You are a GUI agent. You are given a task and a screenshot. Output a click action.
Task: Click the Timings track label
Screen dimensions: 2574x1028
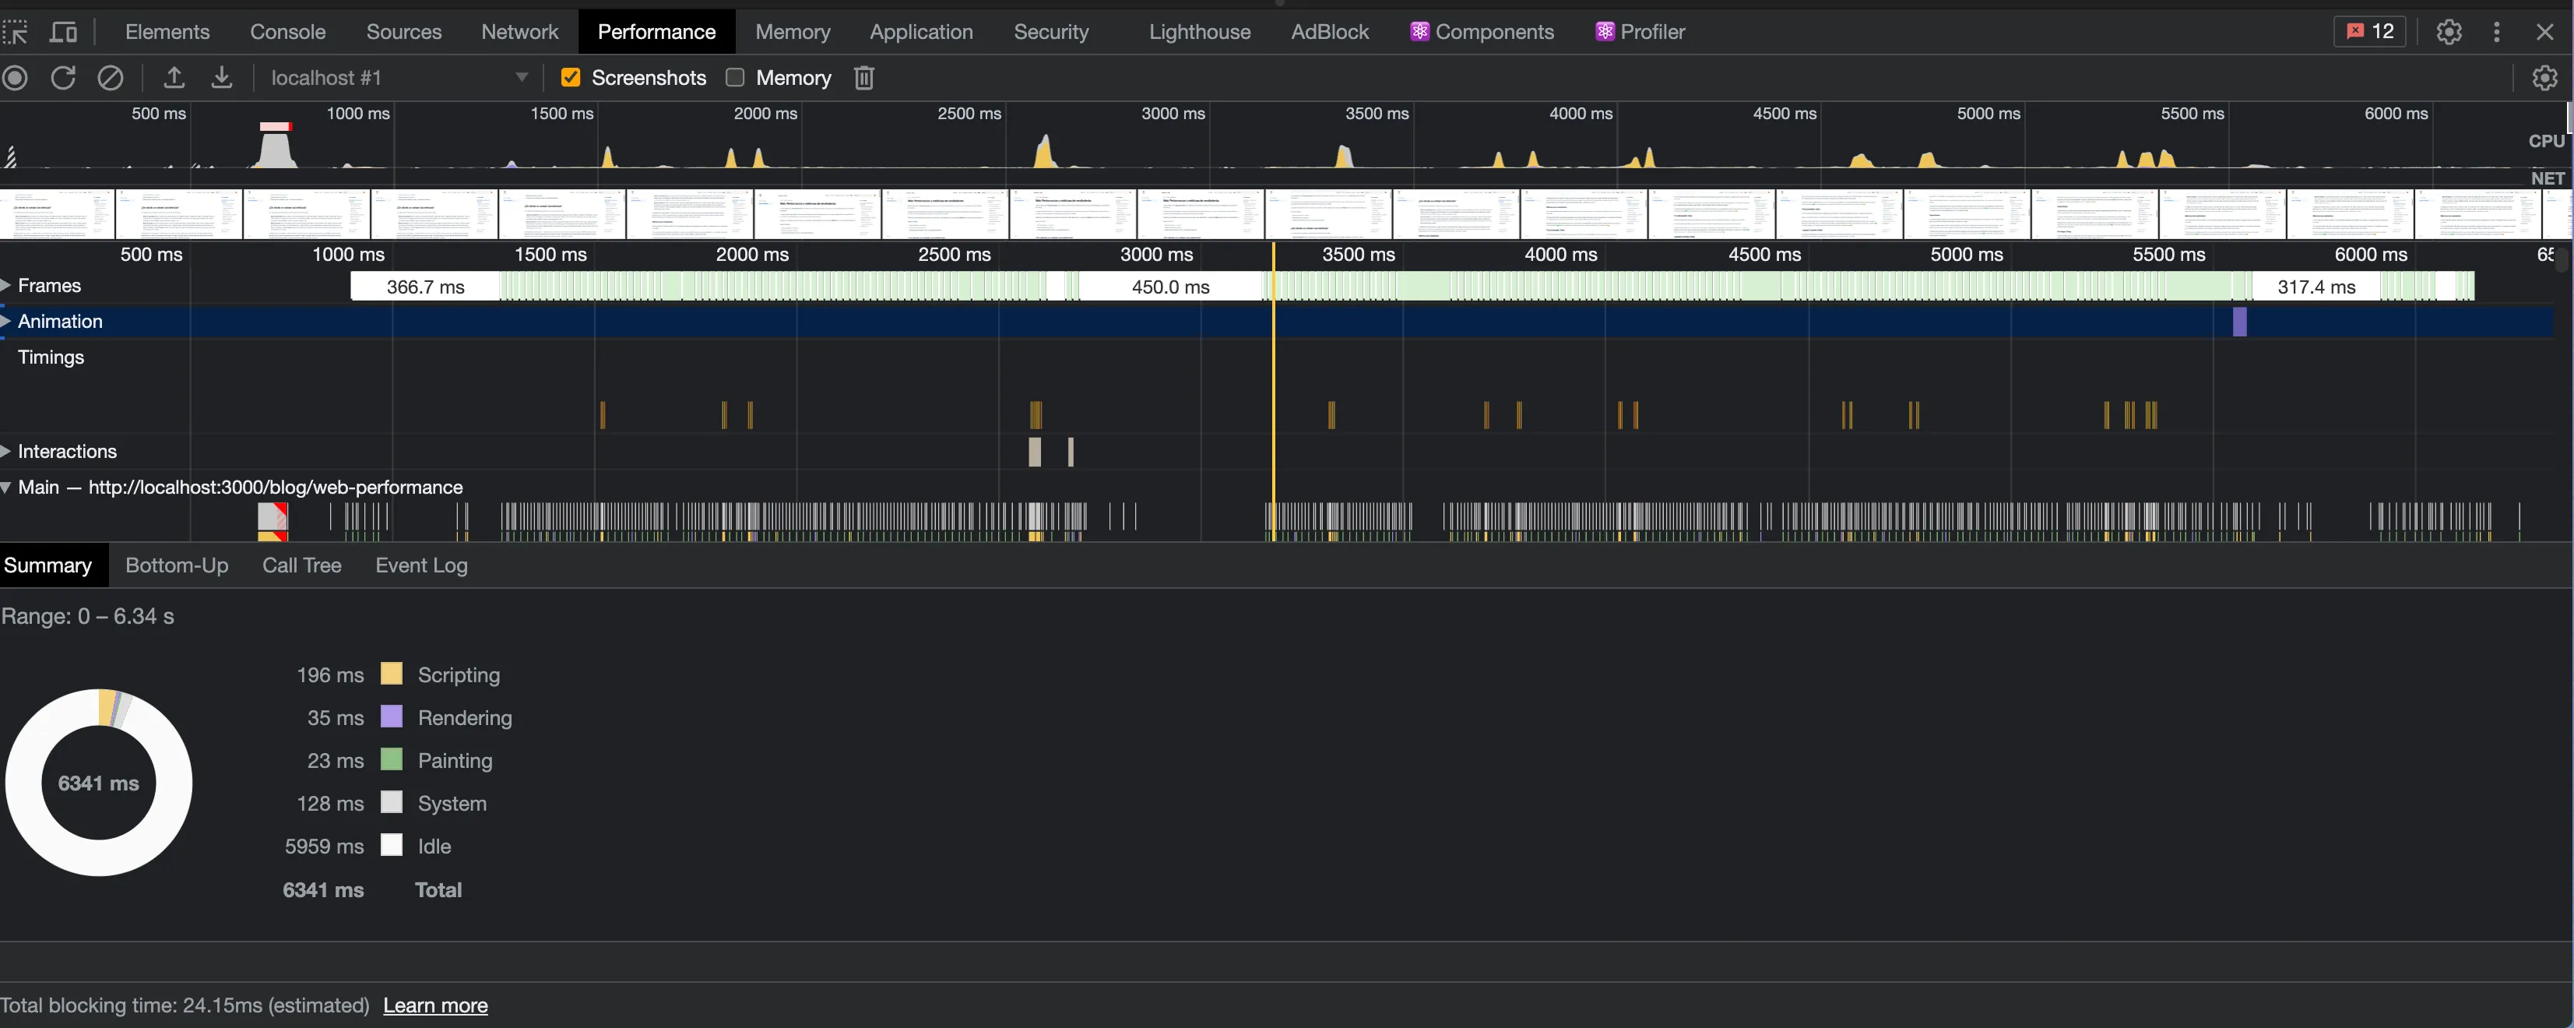coord(51,357)
